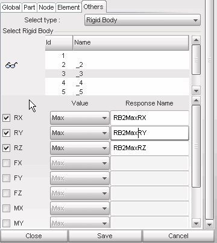Screen dimensions: 217x243
Task: Switch to the Element tab
Action: click(69, 7)
